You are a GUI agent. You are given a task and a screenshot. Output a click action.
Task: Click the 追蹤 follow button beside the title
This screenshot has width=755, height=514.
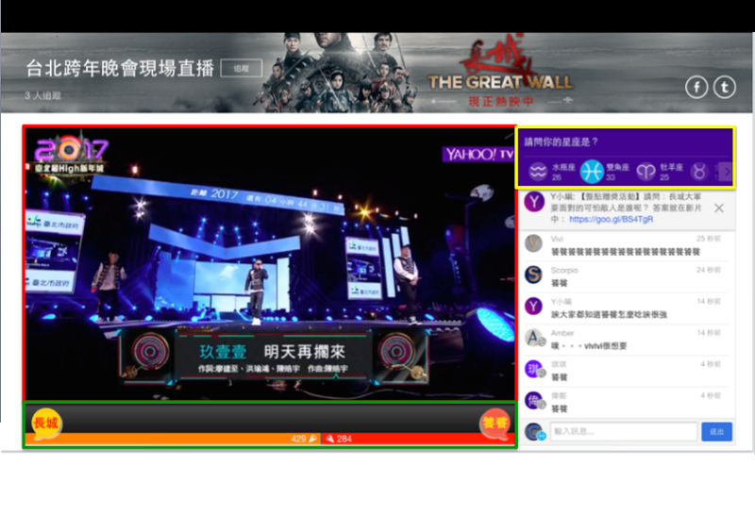click(x=242, y=68)
